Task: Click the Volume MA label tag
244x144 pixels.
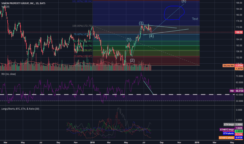Action: tap(228, 65)
